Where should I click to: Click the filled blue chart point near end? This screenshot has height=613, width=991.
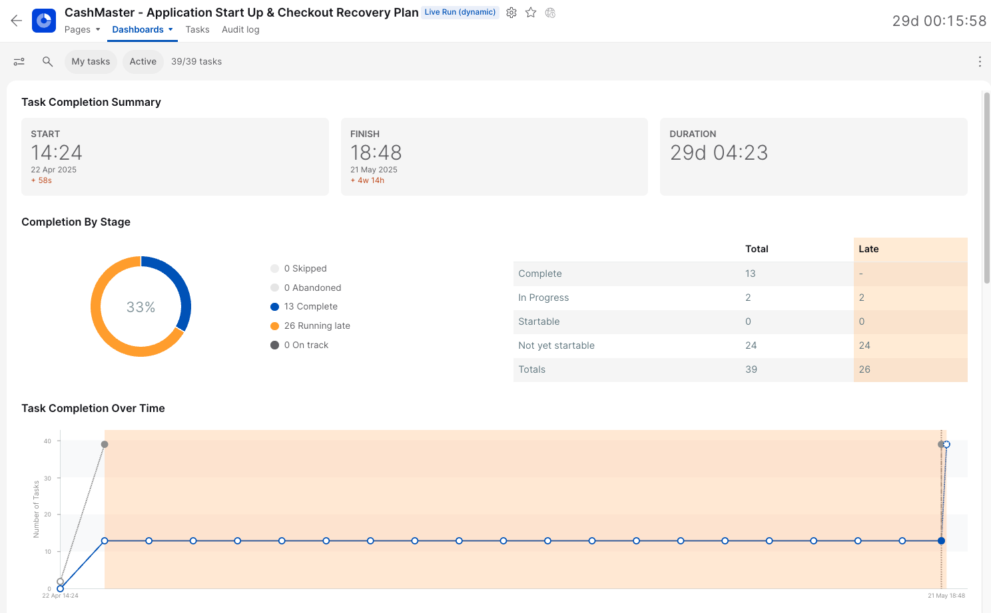941,540
